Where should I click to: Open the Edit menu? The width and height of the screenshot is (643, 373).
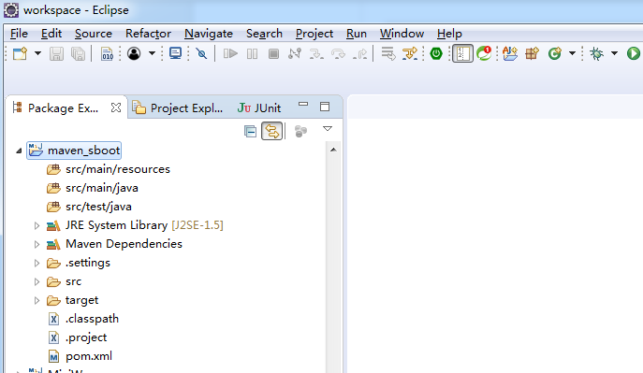click(x=51, y=34)
